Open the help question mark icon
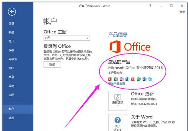Viewport: 188px width, 131px height. coord(150,6)
